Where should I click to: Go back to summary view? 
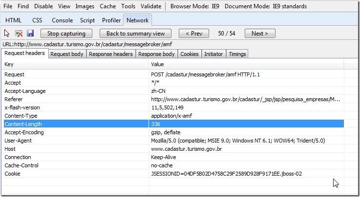135,34
